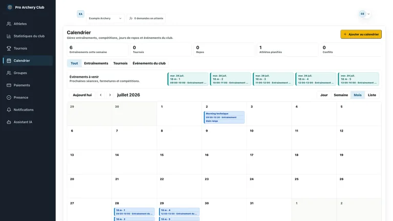Open upcoming event card 18 m - 1

point(188,79)
